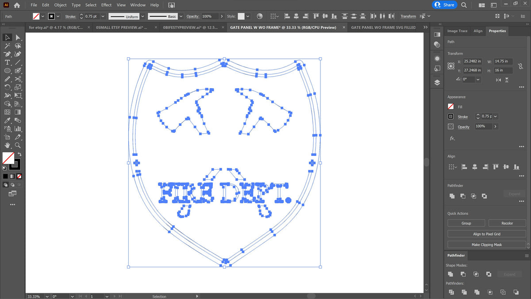Select the Scissors tool
This screenshot has width=531, height=299.
(x=18, y=79)
